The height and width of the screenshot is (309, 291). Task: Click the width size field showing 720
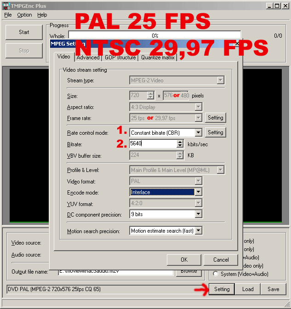[138, 96]
